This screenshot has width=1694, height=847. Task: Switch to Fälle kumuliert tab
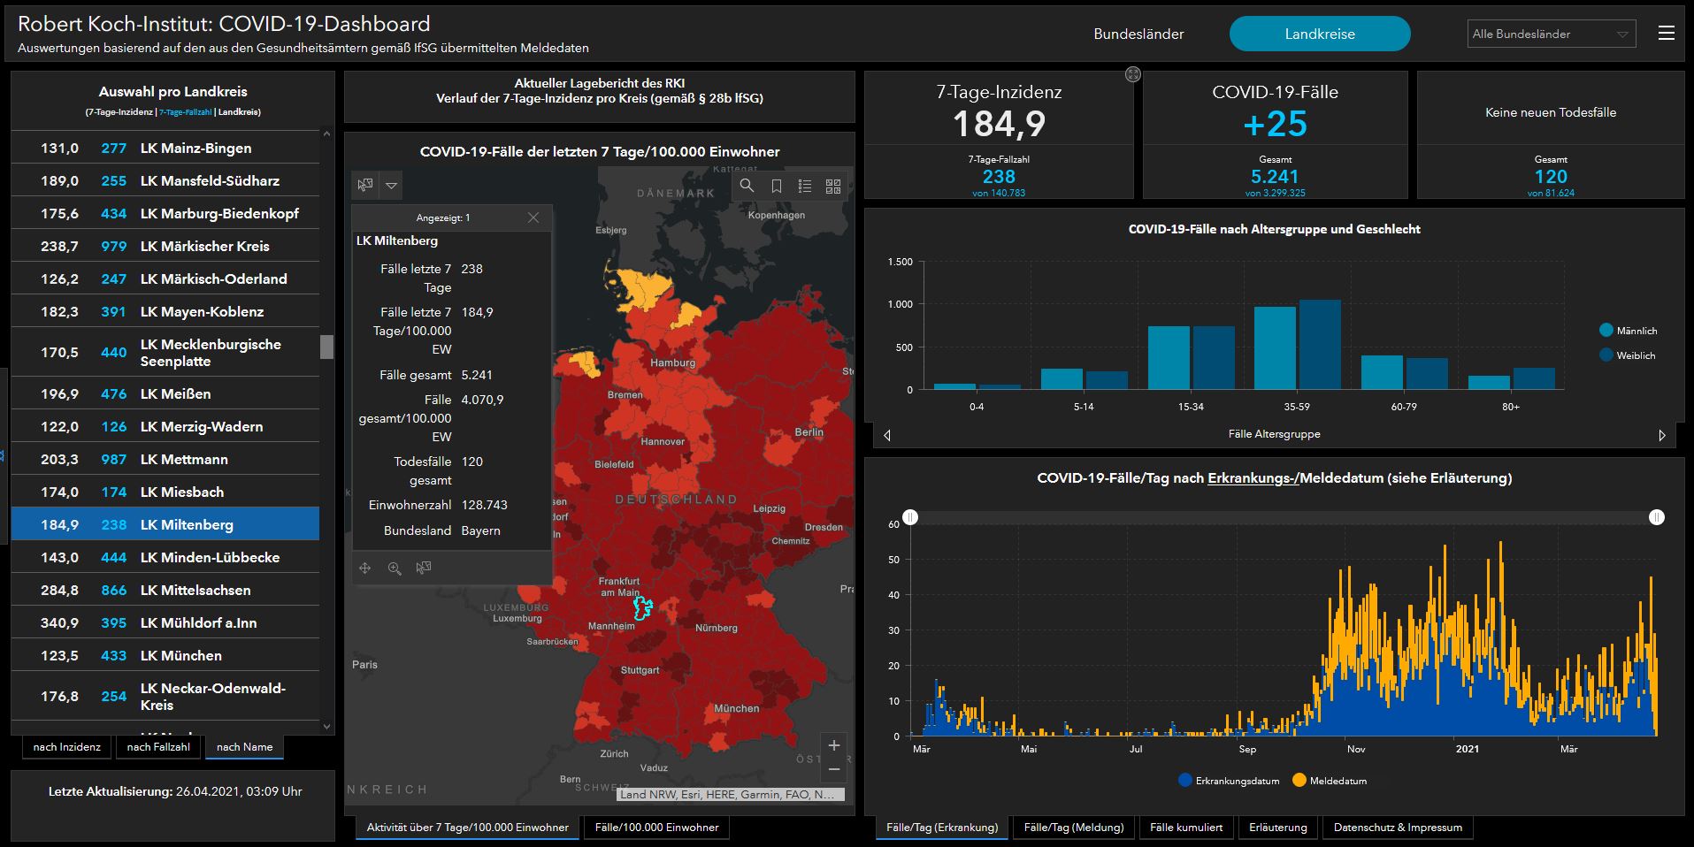[x=1185, y=828]
